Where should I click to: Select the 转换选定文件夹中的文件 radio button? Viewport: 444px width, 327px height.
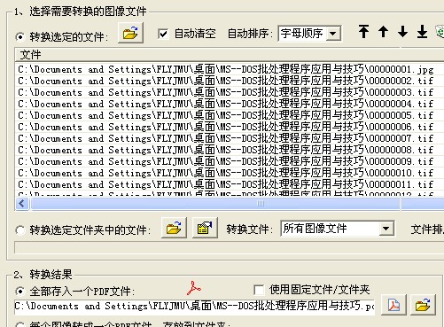tap(20, 230)
